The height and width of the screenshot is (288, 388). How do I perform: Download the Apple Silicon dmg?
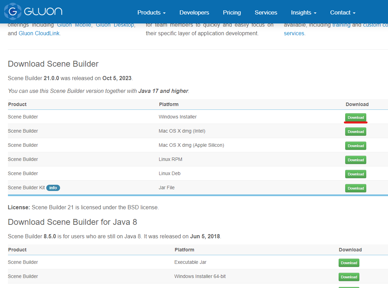(x=356, y=145)
